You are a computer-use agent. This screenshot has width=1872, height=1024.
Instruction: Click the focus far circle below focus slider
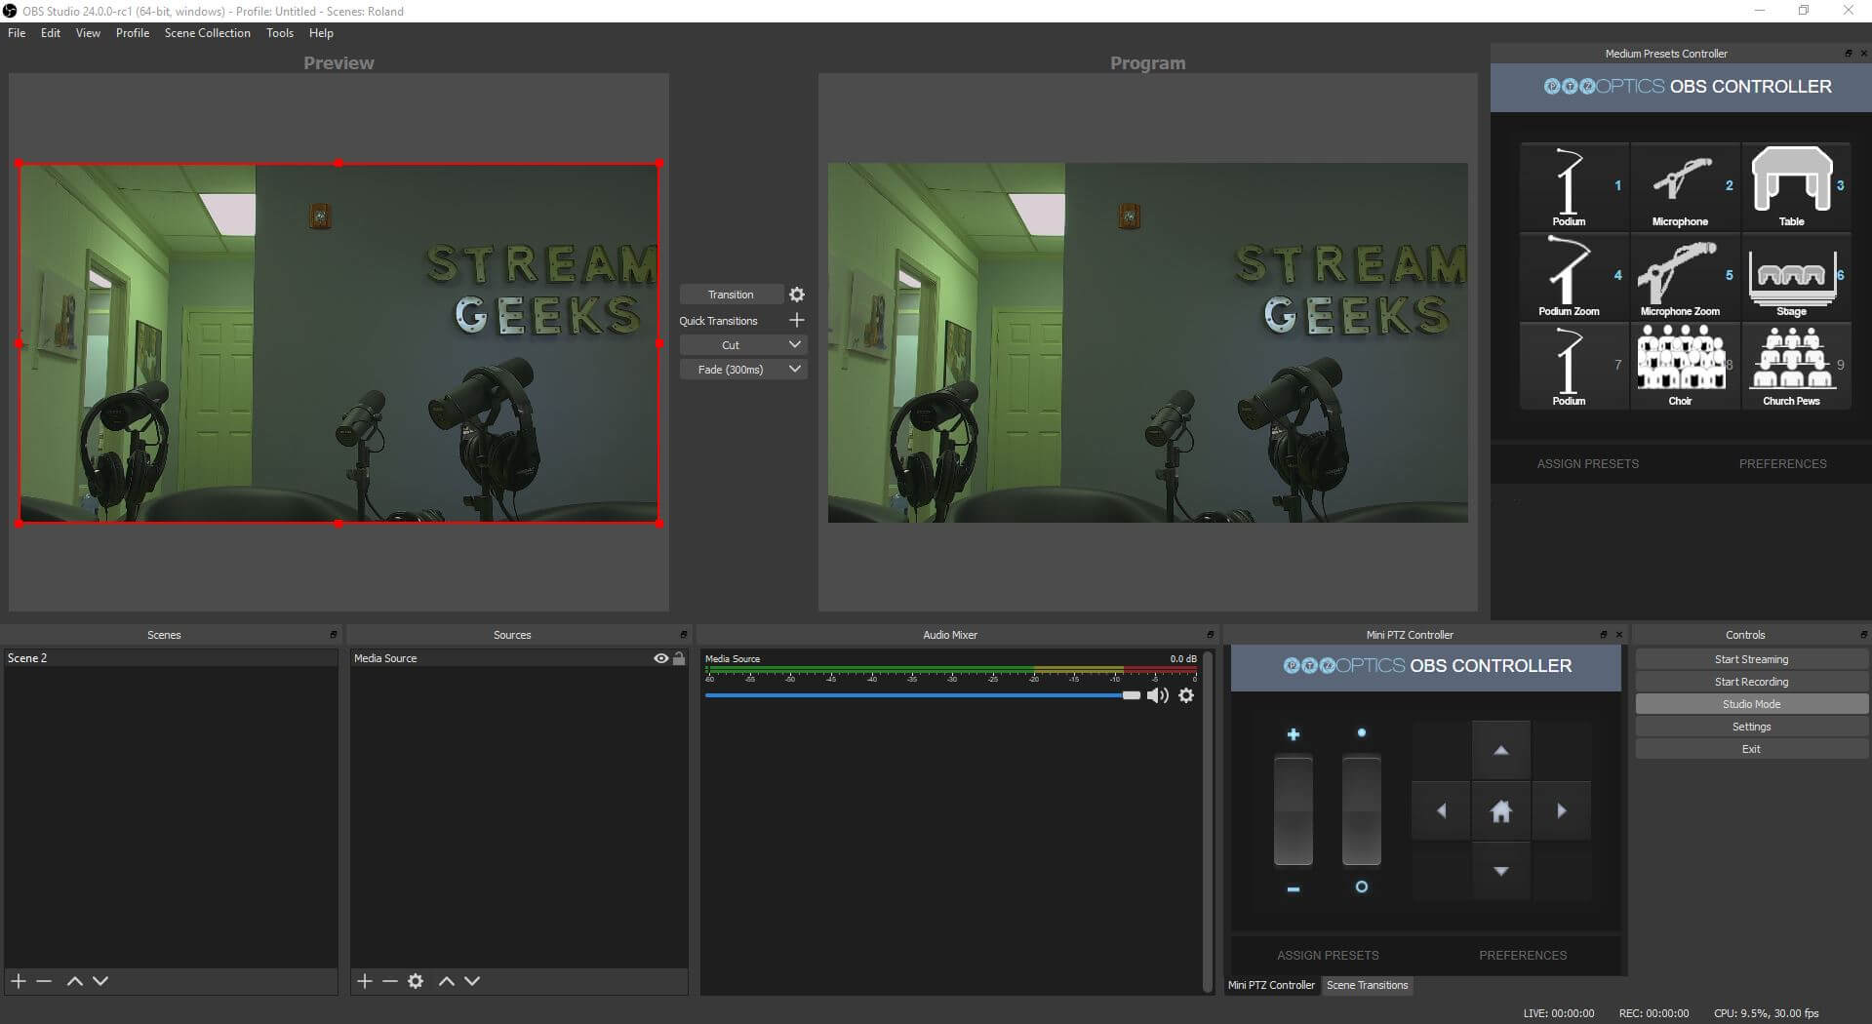click(x=1362, y=886)
